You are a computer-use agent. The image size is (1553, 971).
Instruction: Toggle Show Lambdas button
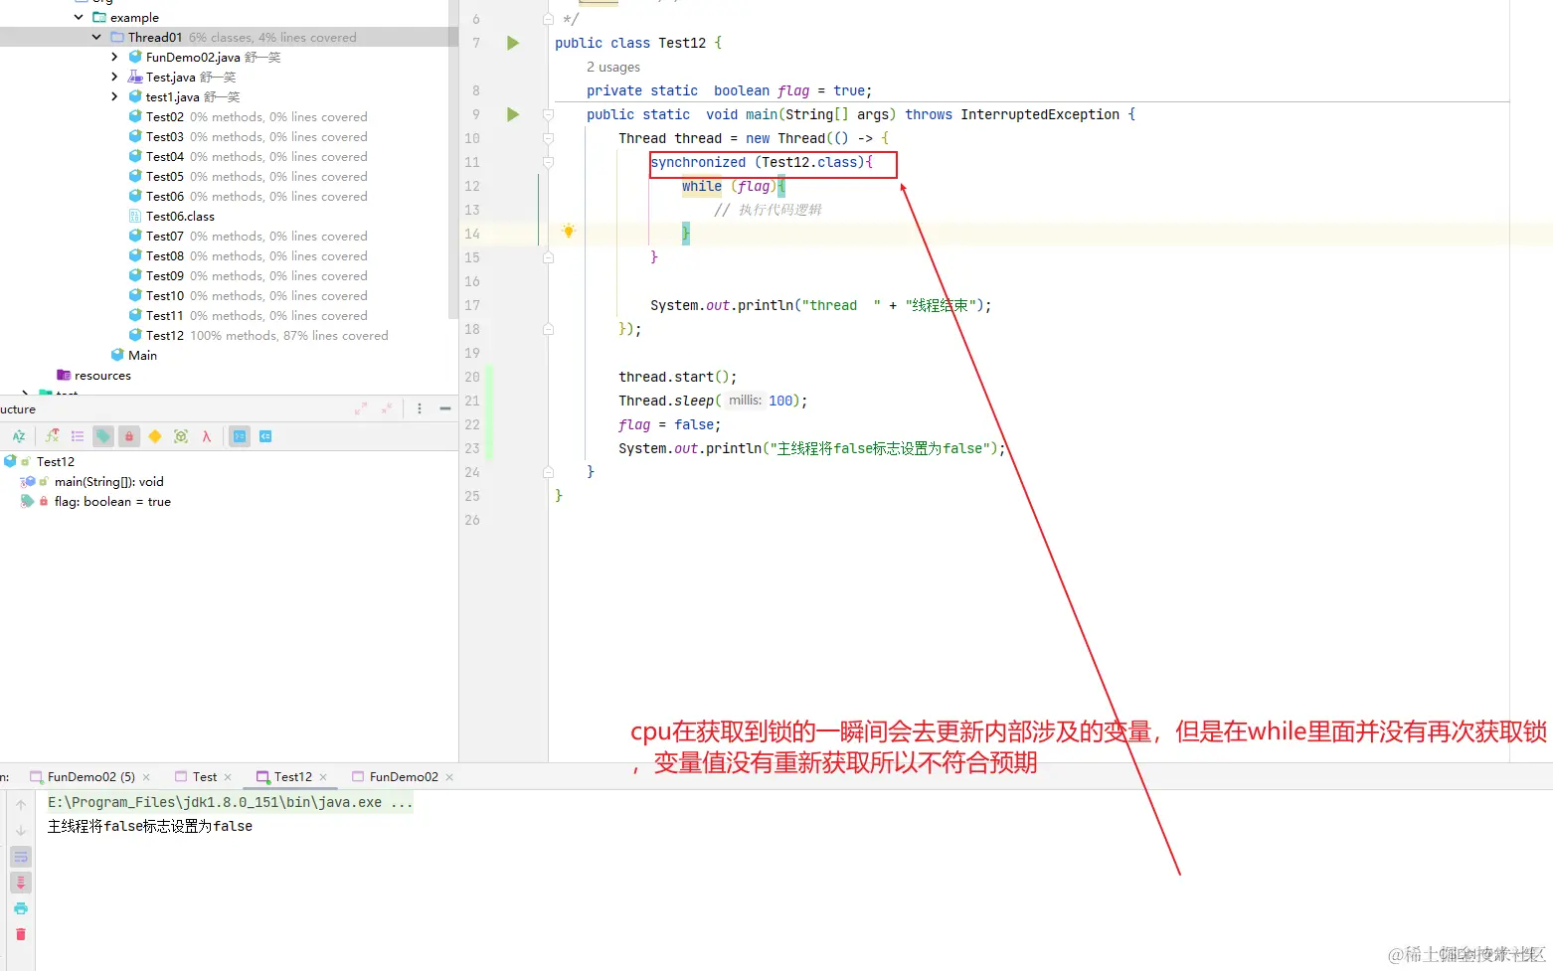tap(207, 436)
